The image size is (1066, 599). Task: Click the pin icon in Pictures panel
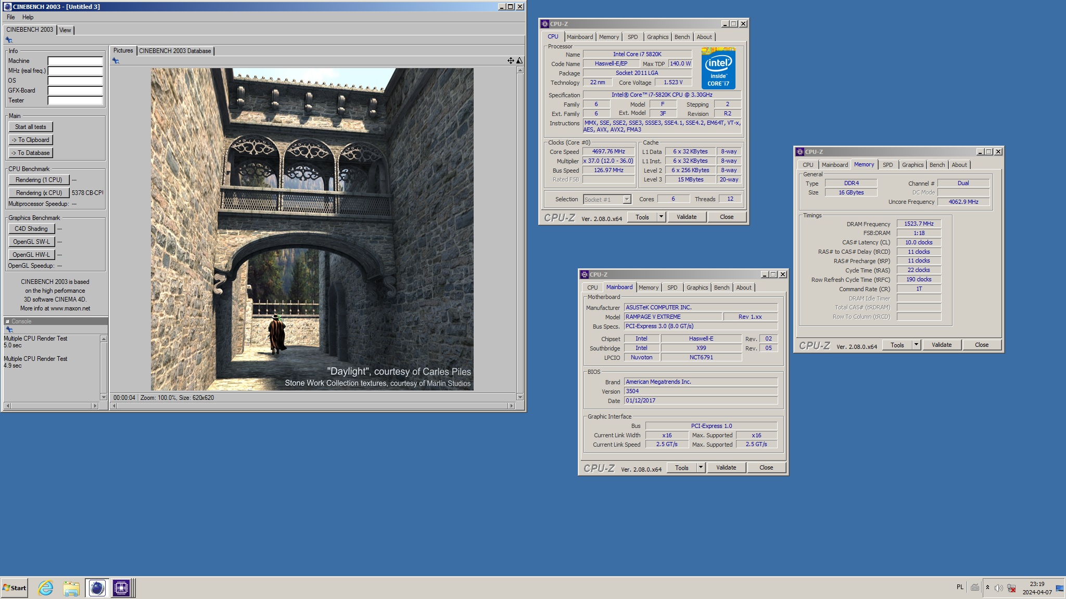pyautogui.click(x=116, y=61)
